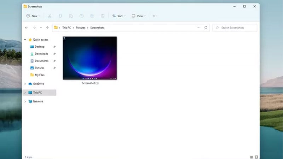This screenshot has height=159, width=283.
Task: Go back with the left arrow
Action: (x=26, y=28)
